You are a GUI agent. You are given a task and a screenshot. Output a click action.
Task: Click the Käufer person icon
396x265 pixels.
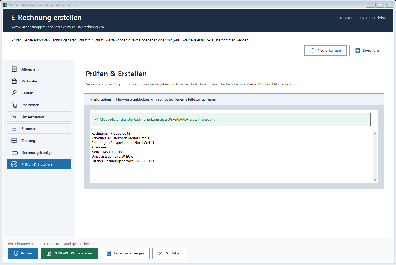tap(15, 93)
